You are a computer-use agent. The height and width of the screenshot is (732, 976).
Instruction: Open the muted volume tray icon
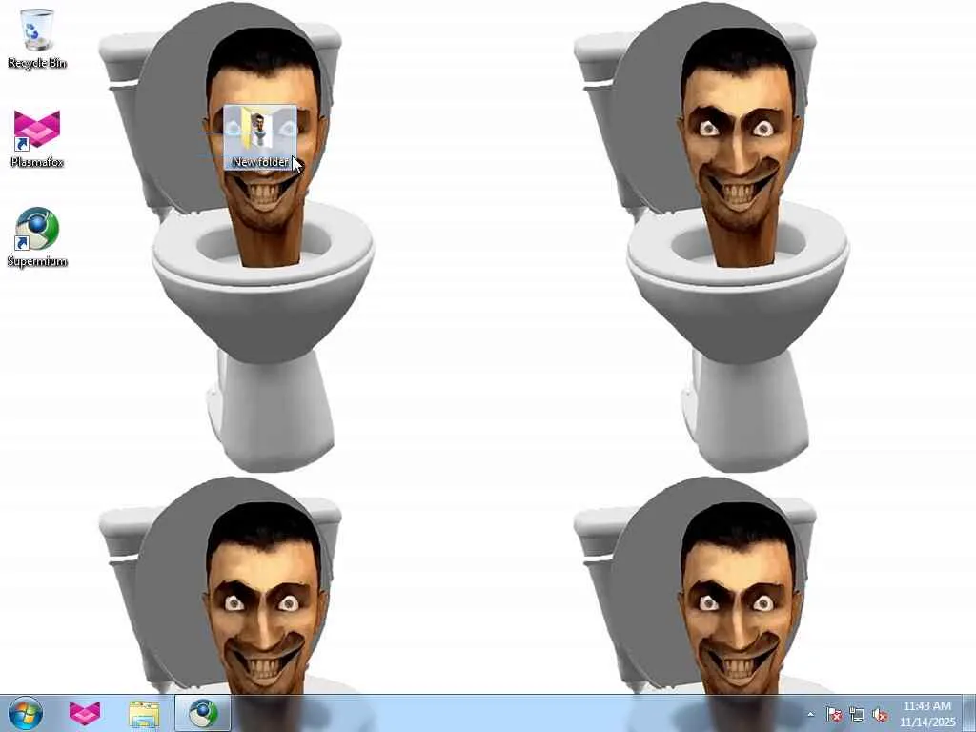click(x=880, y=715)
